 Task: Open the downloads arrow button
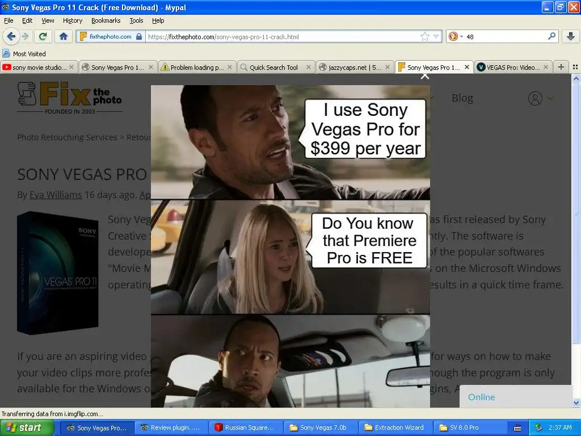tap(571, 36)
